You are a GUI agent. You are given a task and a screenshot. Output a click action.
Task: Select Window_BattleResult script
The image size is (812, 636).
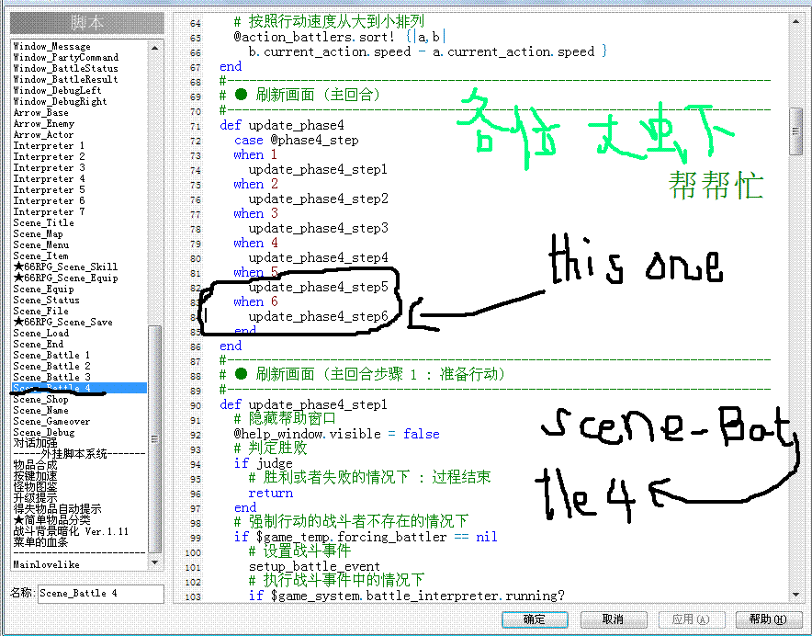(x=66, y=79)
